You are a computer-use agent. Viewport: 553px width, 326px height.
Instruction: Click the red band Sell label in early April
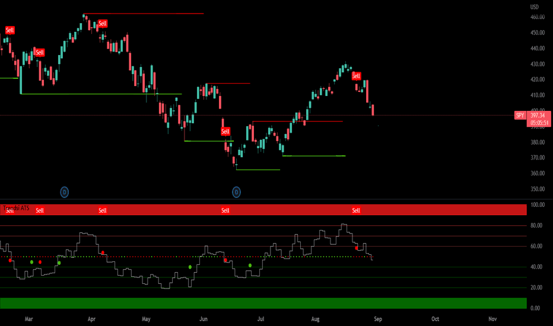pos(102,210)
